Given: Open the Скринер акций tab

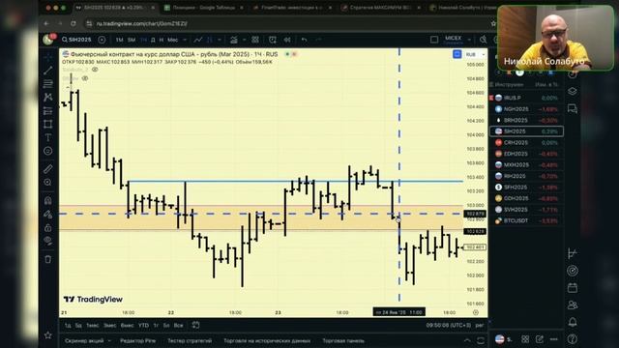Looking at the screenshot, I should 84,340.
